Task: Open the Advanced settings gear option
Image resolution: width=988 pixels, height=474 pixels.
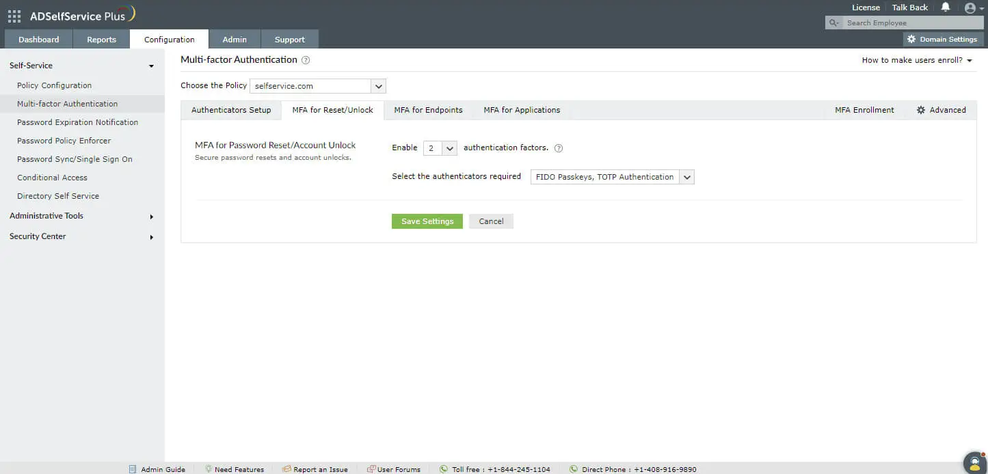Action: click(x=942, y=109)
